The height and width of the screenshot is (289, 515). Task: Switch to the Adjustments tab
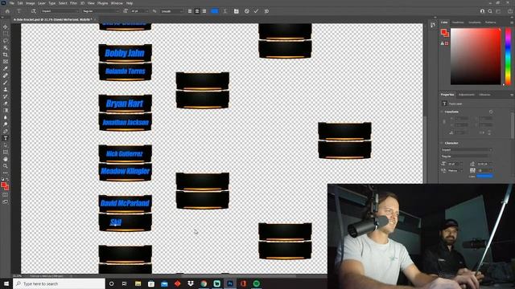point(467,95)
